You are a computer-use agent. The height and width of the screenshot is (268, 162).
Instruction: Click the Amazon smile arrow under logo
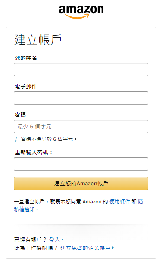[77, 16]
